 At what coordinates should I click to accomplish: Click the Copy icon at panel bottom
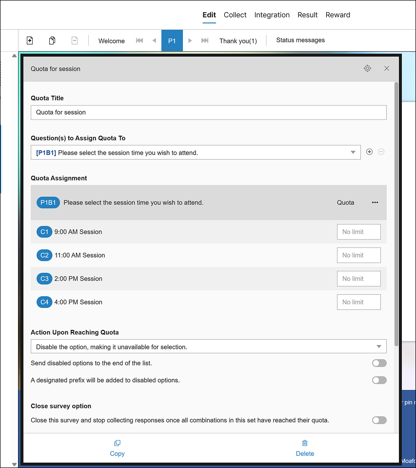click(x=117, y=443)
